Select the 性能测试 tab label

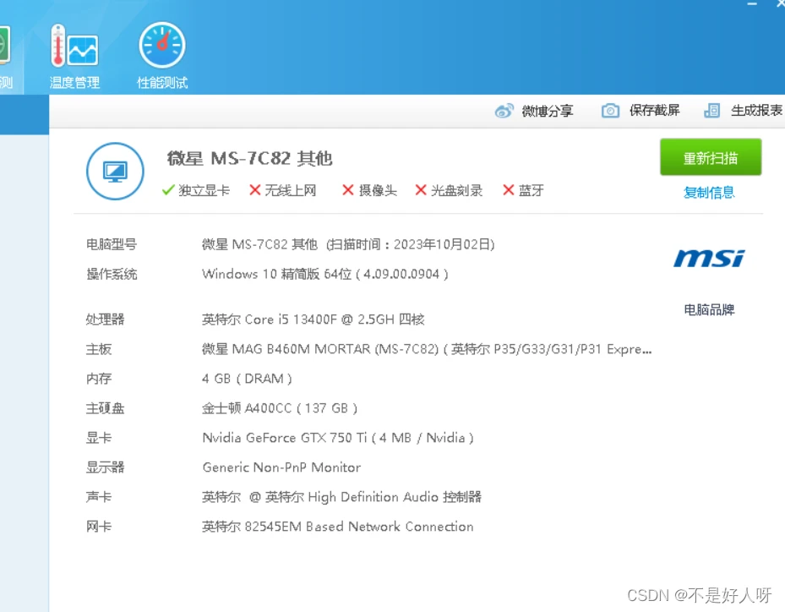point(162,83)
